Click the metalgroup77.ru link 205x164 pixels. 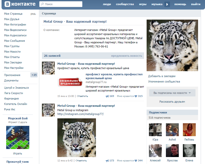coord(96,82)
